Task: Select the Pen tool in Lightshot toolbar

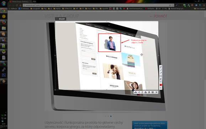Action: click(x=161, y=67)
